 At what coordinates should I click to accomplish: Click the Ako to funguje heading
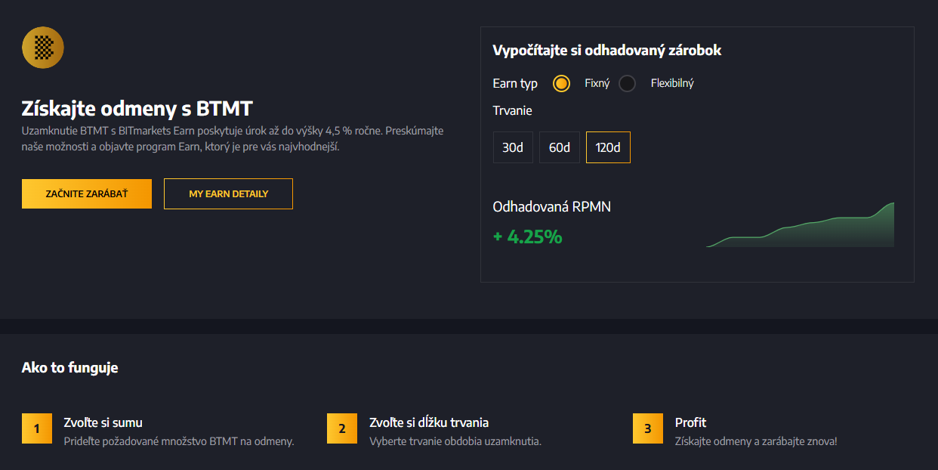69,368
